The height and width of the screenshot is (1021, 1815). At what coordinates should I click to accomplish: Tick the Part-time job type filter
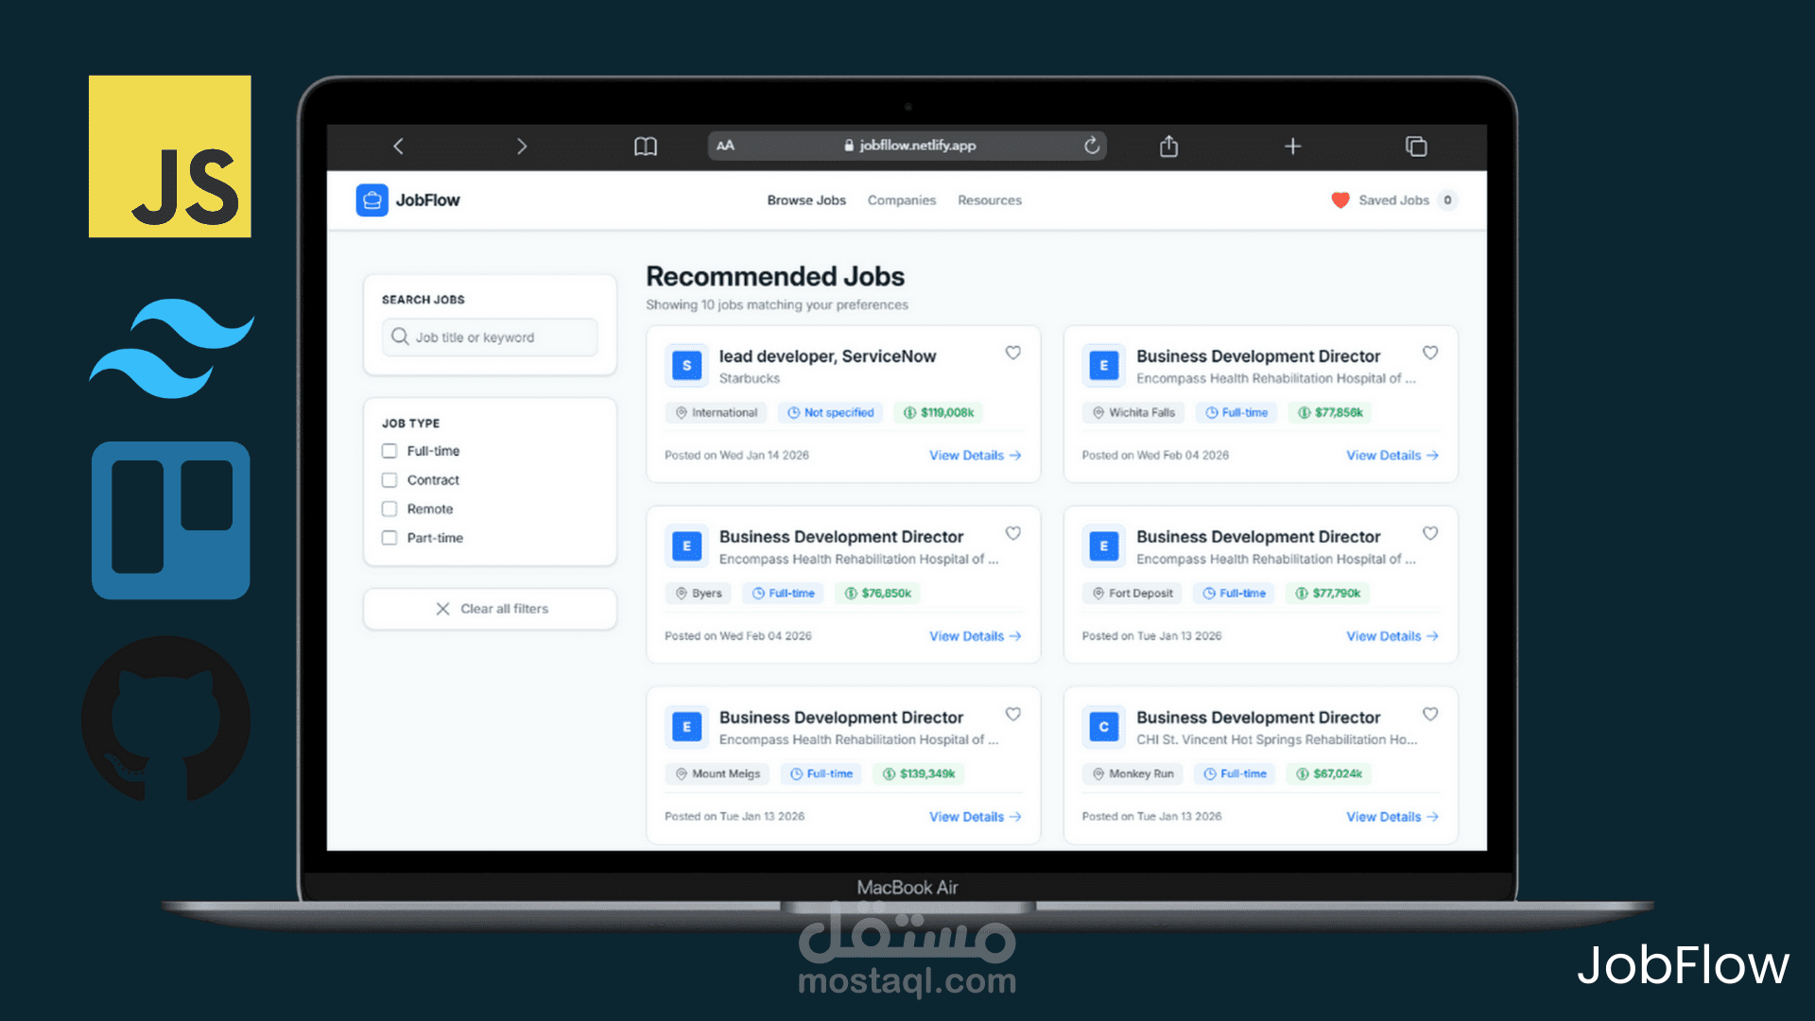pos(389,538)
